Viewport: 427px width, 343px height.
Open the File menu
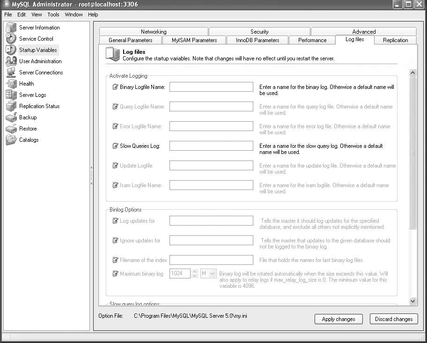(8, 15)
